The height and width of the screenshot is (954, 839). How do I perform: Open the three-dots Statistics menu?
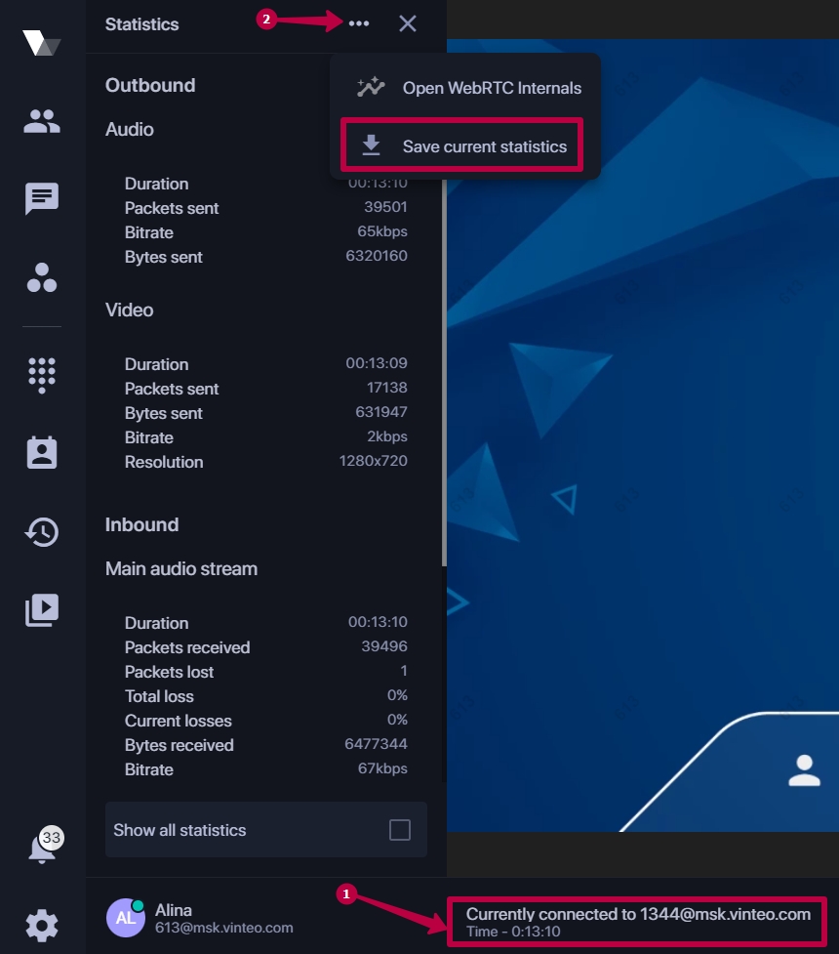pyautogui.click(x=359, y=23)
